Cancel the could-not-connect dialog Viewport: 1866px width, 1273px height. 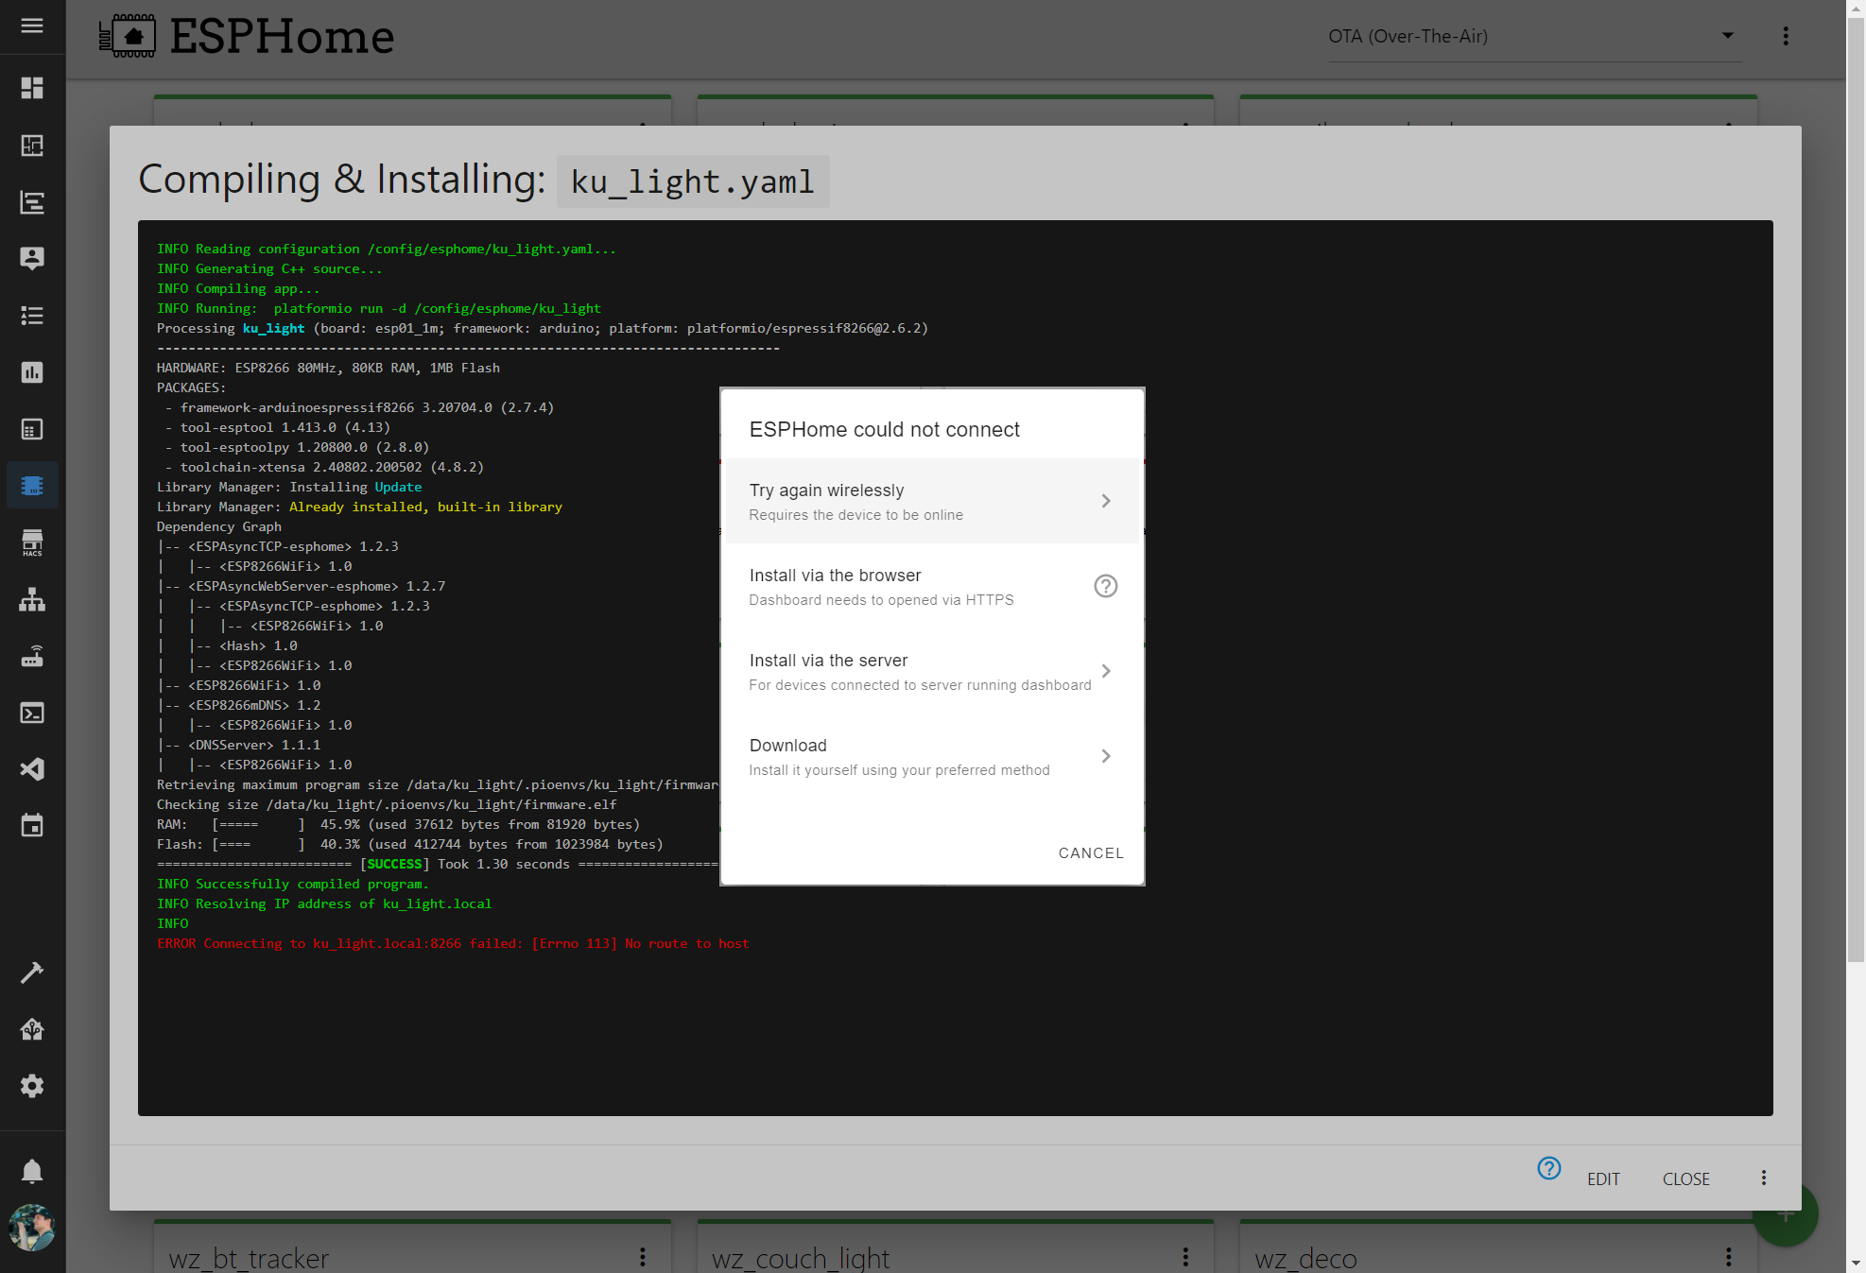(1091, 852)
